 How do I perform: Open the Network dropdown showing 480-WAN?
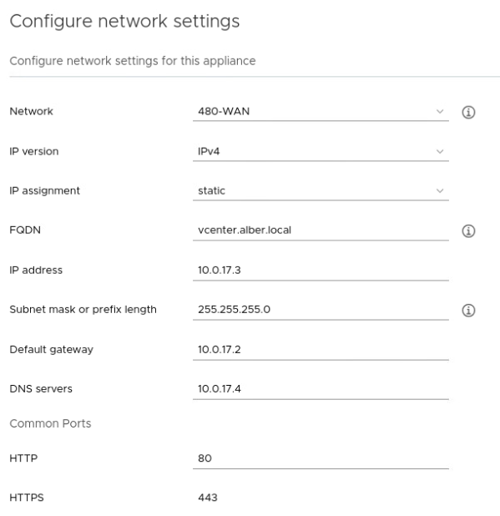321,112
